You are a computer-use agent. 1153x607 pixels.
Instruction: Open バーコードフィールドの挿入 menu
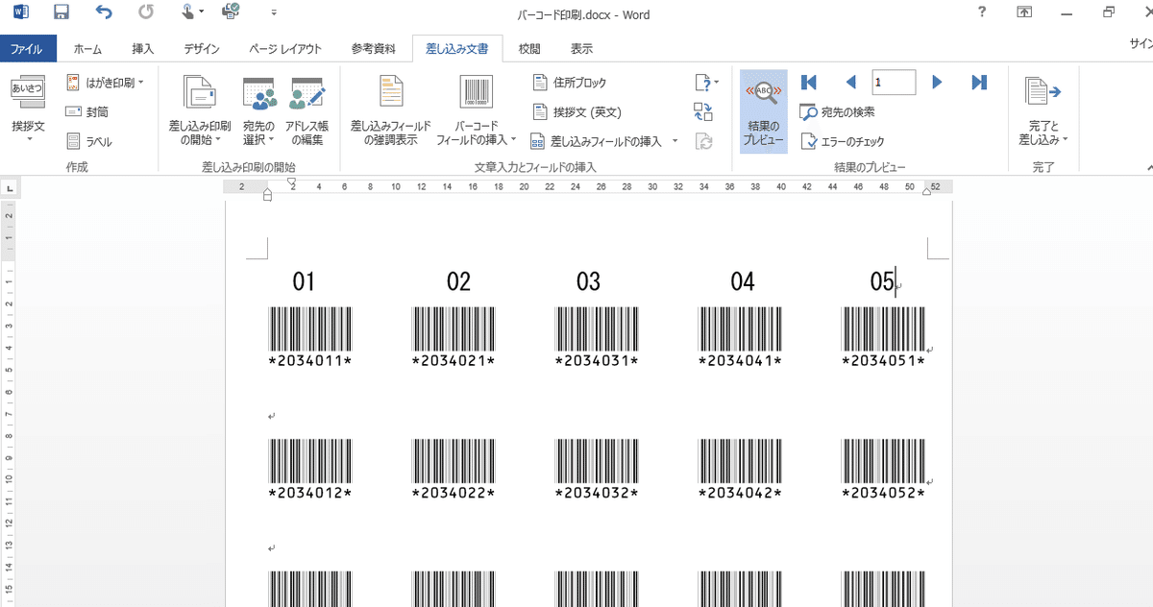pos(477,111)
